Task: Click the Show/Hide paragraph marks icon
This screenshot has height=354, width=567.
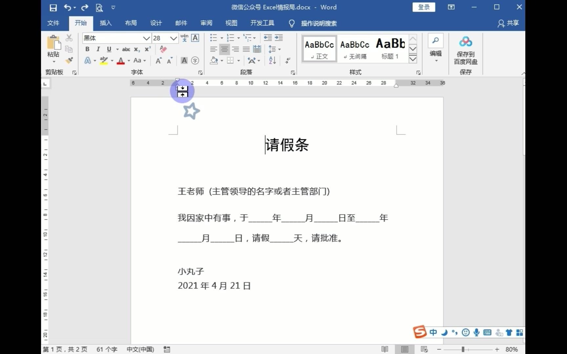Action: point(287,61)
